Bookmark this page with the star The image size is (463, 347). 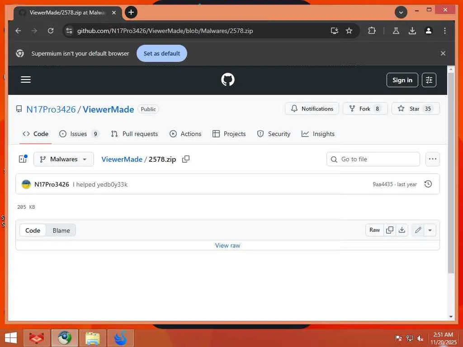tap(349, 31)
